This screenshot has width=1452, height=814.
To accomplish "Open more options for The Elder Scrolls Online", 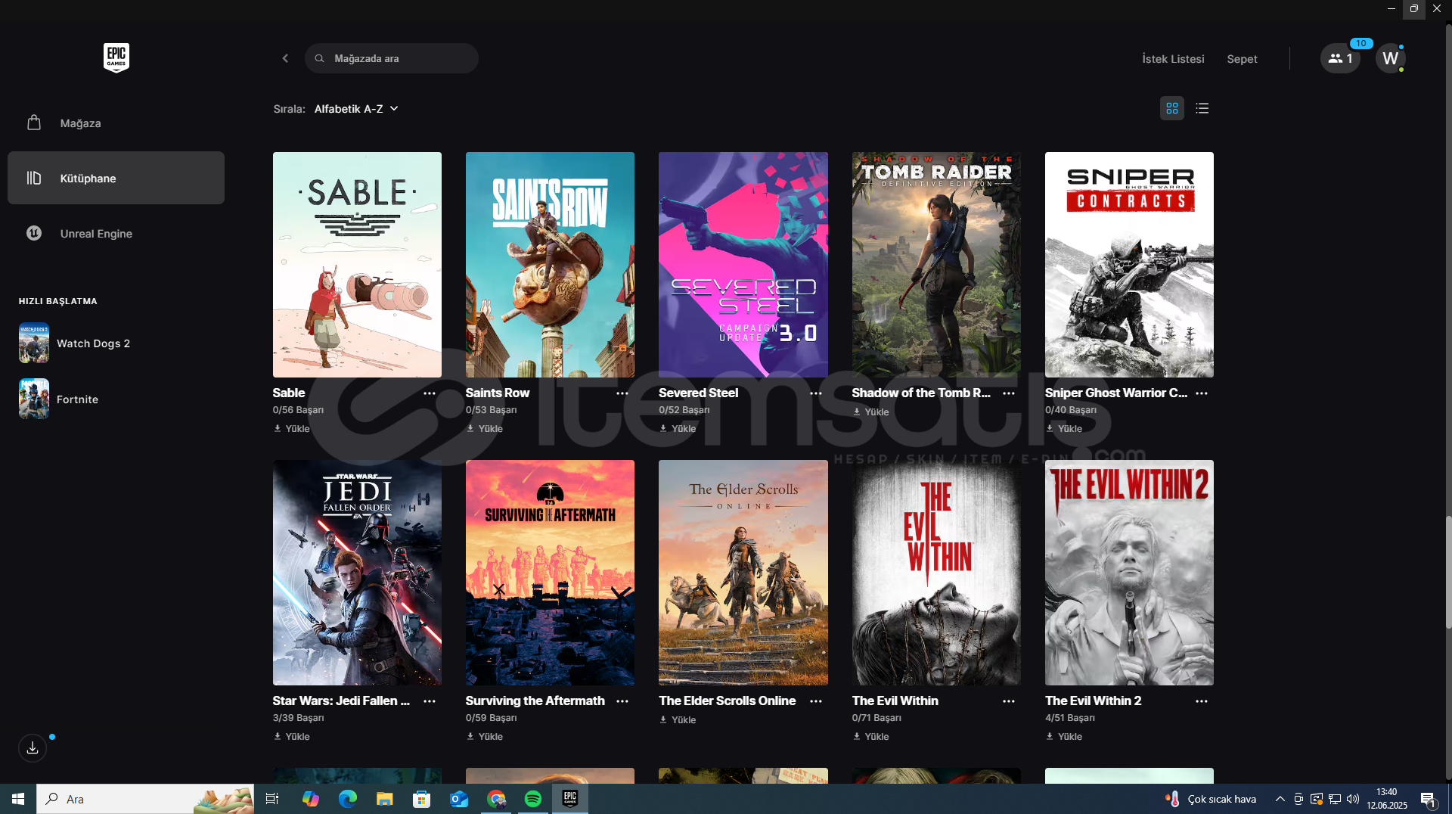I will pos(816,701).
